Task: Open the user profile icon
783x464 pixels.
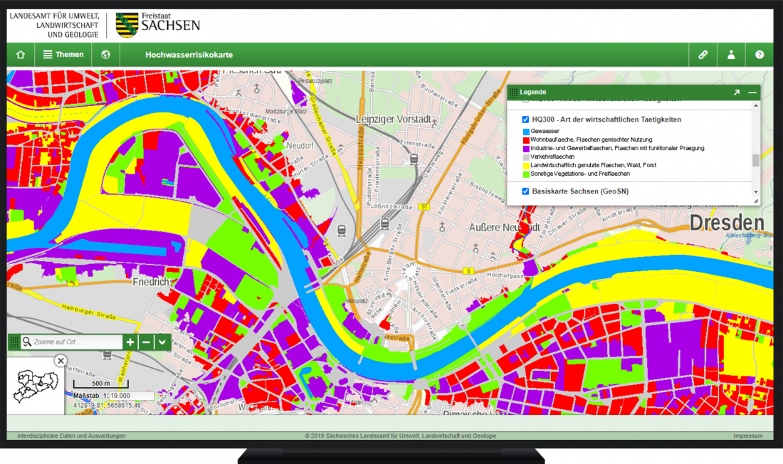Action: pyautogui.click(x=731, y=55)
